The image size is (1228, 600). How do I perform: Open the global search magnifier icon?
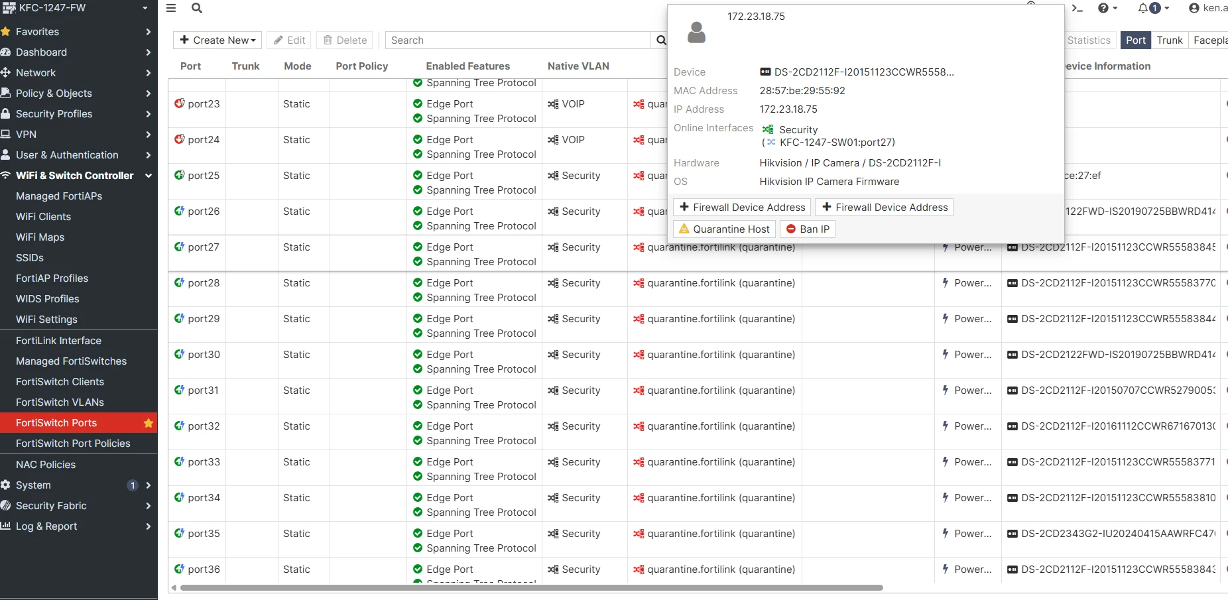tap(196, 8)
